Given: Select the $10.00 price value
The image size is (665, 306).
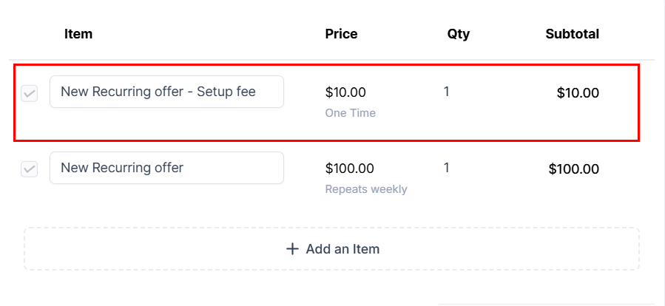Looking at the screenshot, I should click(x=345, y=92).
